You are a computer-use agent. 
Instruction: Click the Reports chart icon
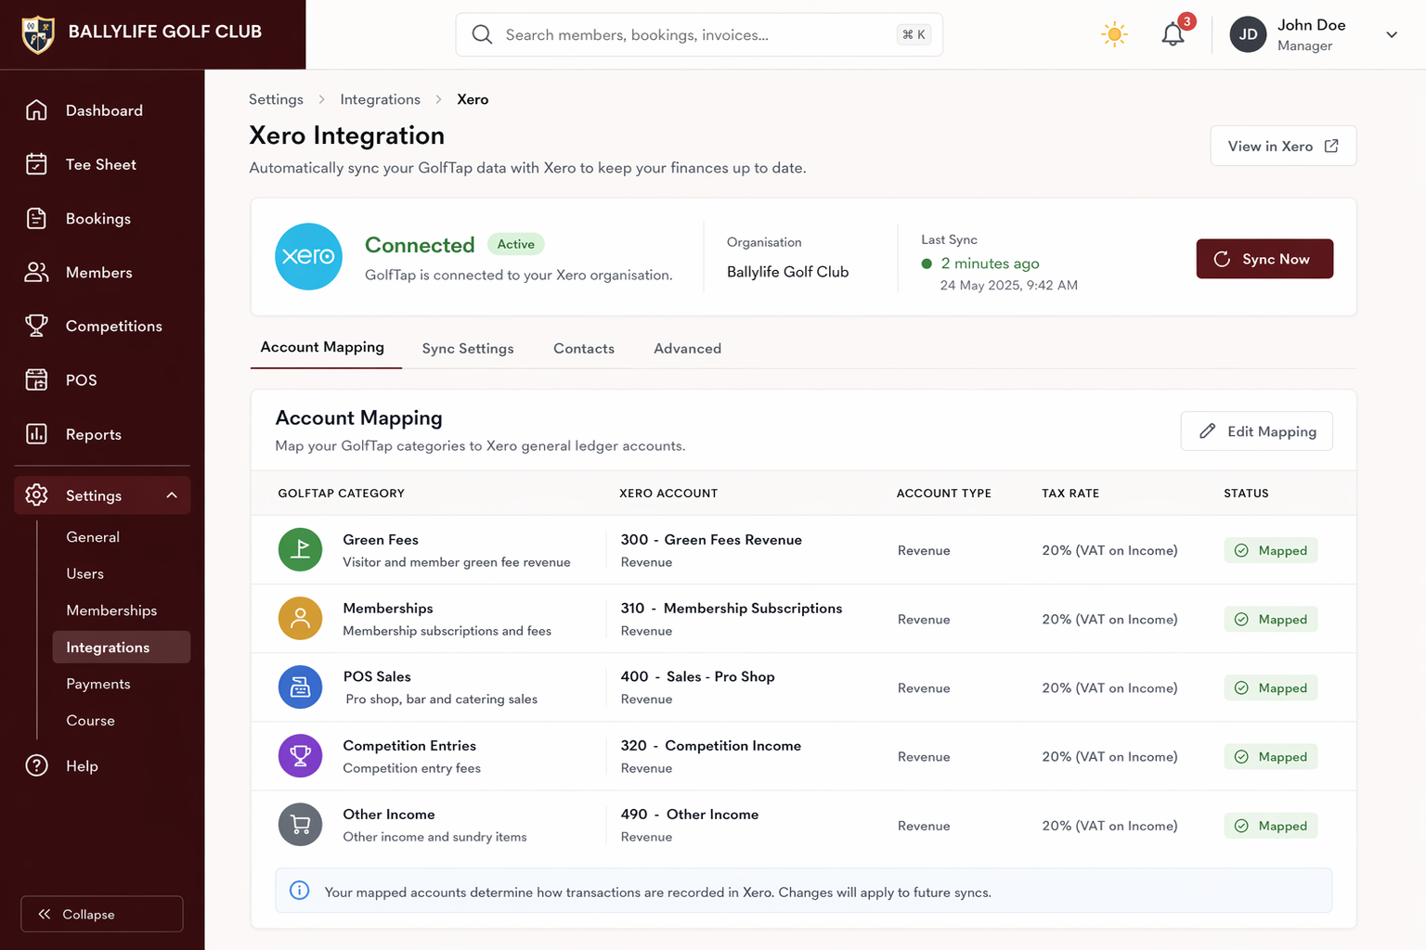click(x=36, y=433)
